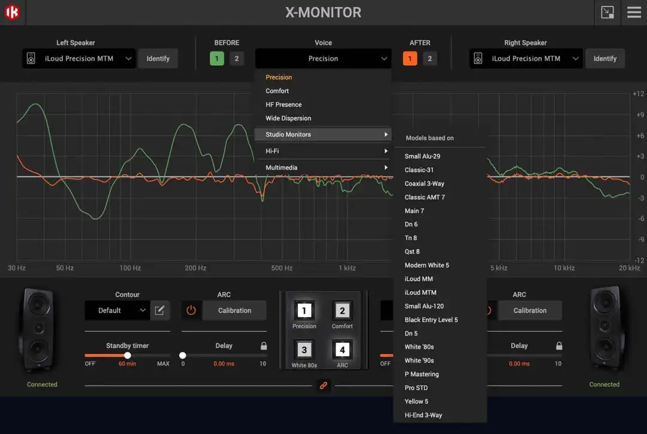The height and width of the screenshot is (434, 647).
Task: Click Identify for the Right Speaker
Action: [605, 58]
